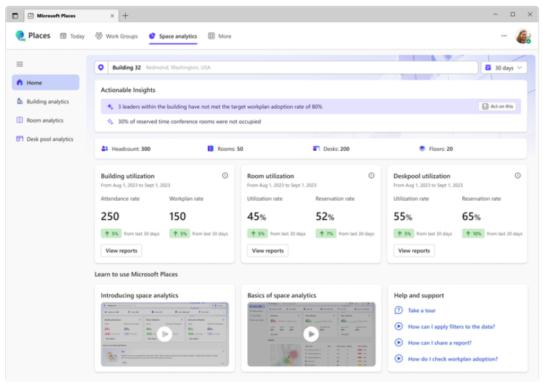
Task: Open the More menu tab
Action: click(220, 36)
